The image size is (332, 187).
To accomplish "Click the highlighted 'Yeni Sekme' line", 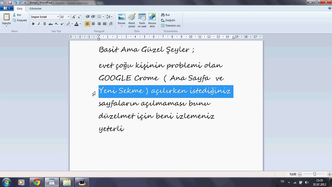I will 166,91.
